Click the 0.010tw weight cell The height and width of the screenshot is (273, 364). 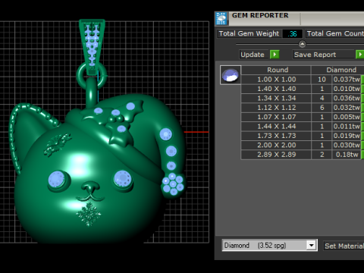point(347,89)
